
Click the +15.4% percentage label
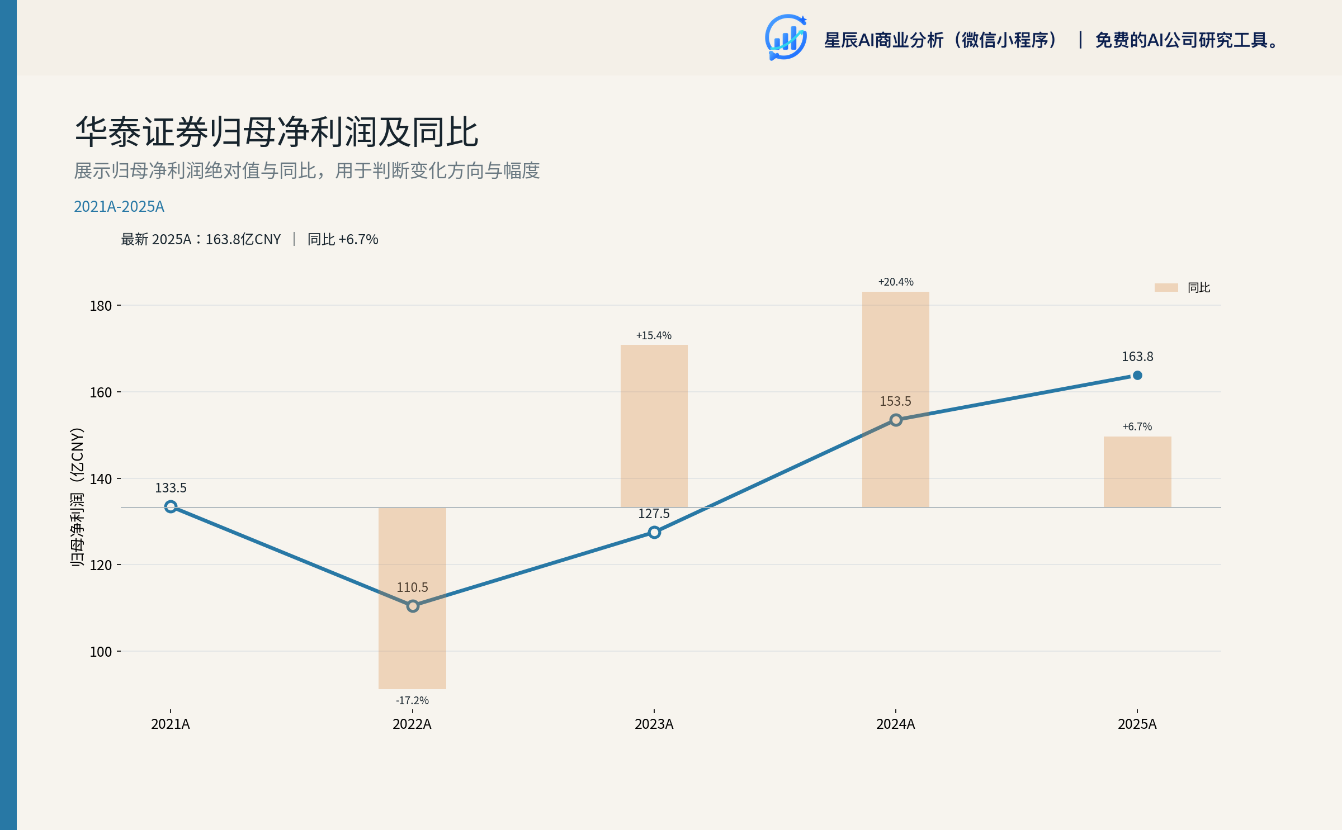tap(654, 335)
